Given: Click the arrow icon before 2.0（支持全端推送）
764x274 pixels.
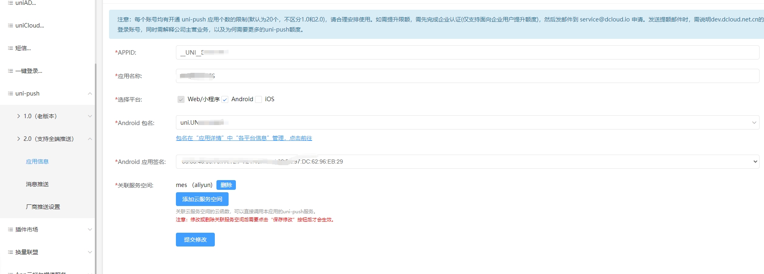Looking at the screenshot, I should [19, 139].
